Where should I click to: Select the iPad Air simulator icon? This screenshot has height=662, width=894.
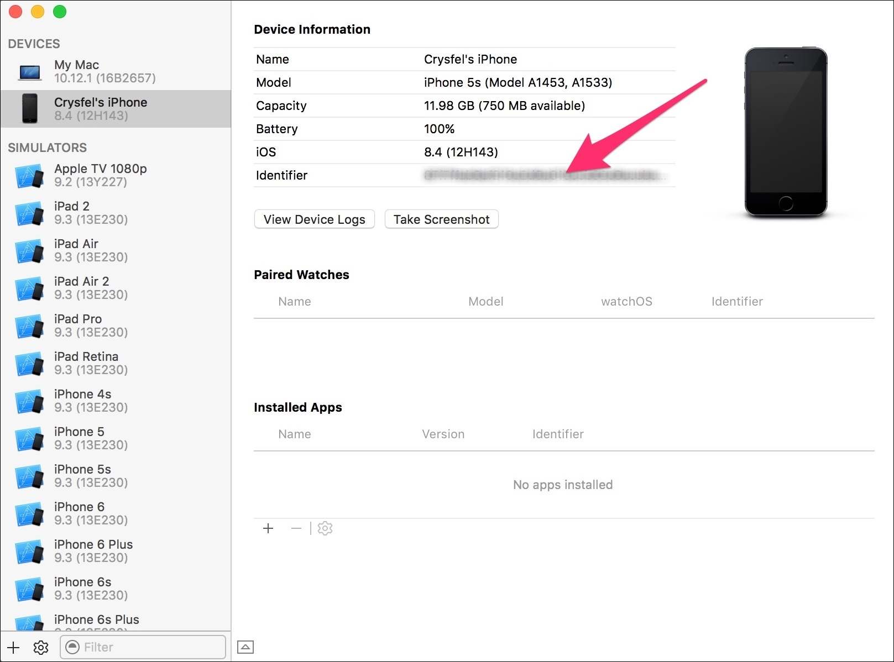click(x=30, y=251)
